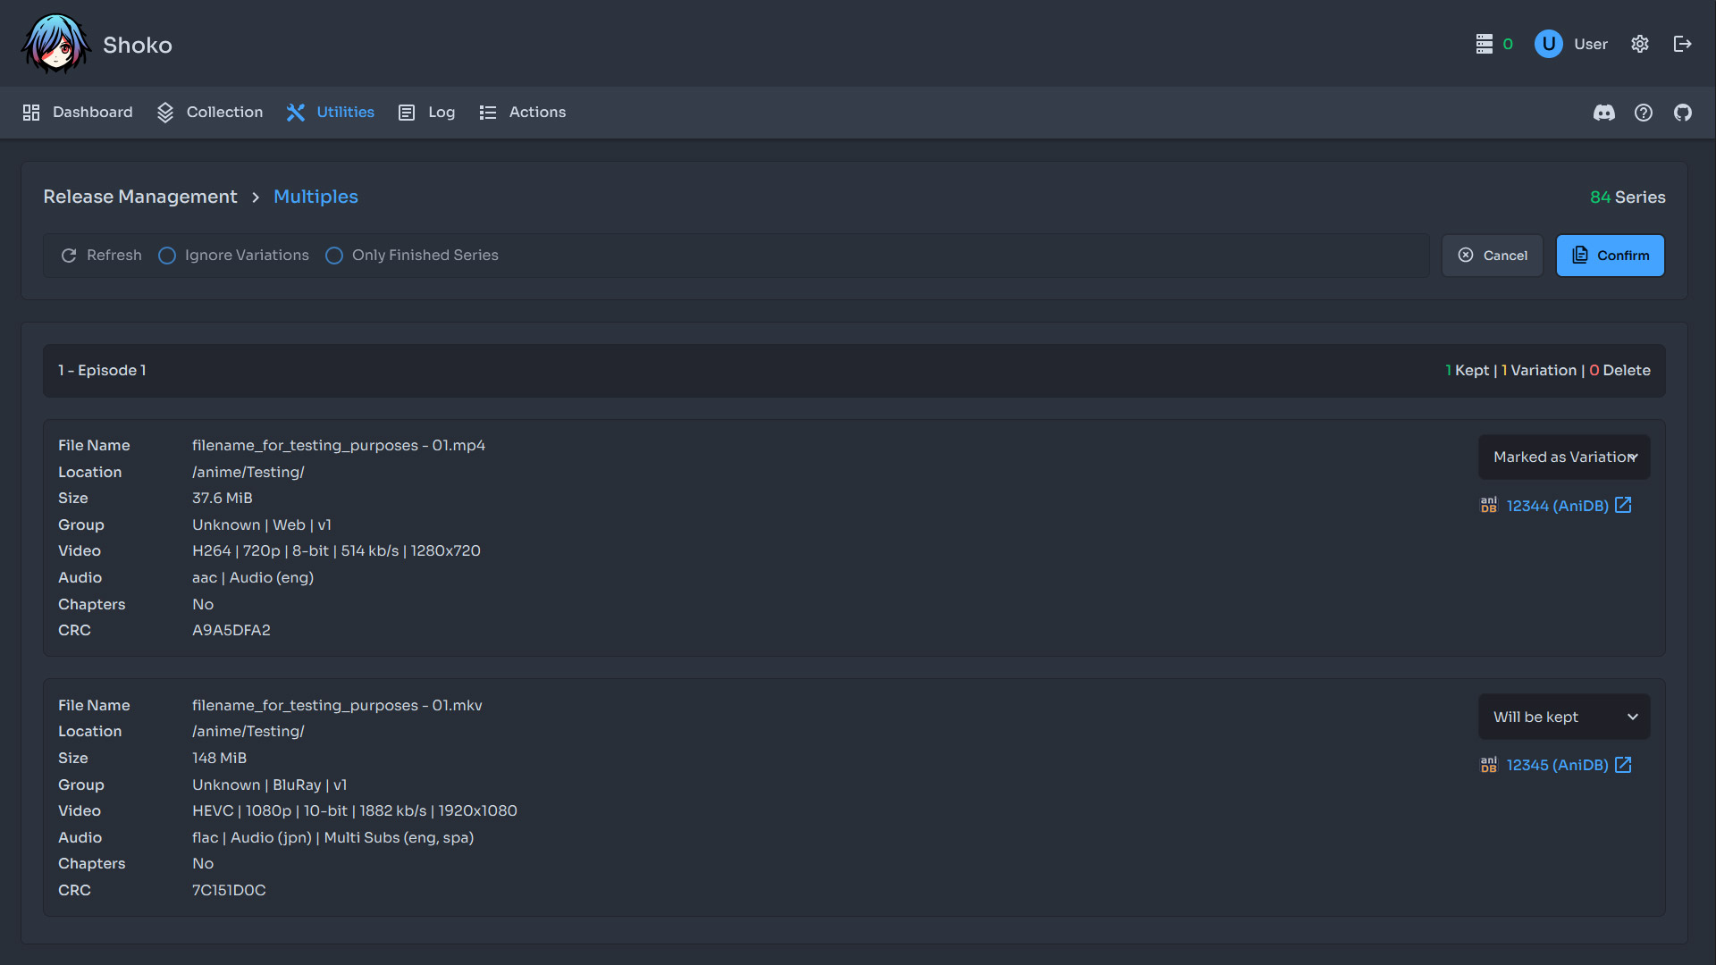Click the Shoko anime logo
1716x965 pixels.
(56, 43)
